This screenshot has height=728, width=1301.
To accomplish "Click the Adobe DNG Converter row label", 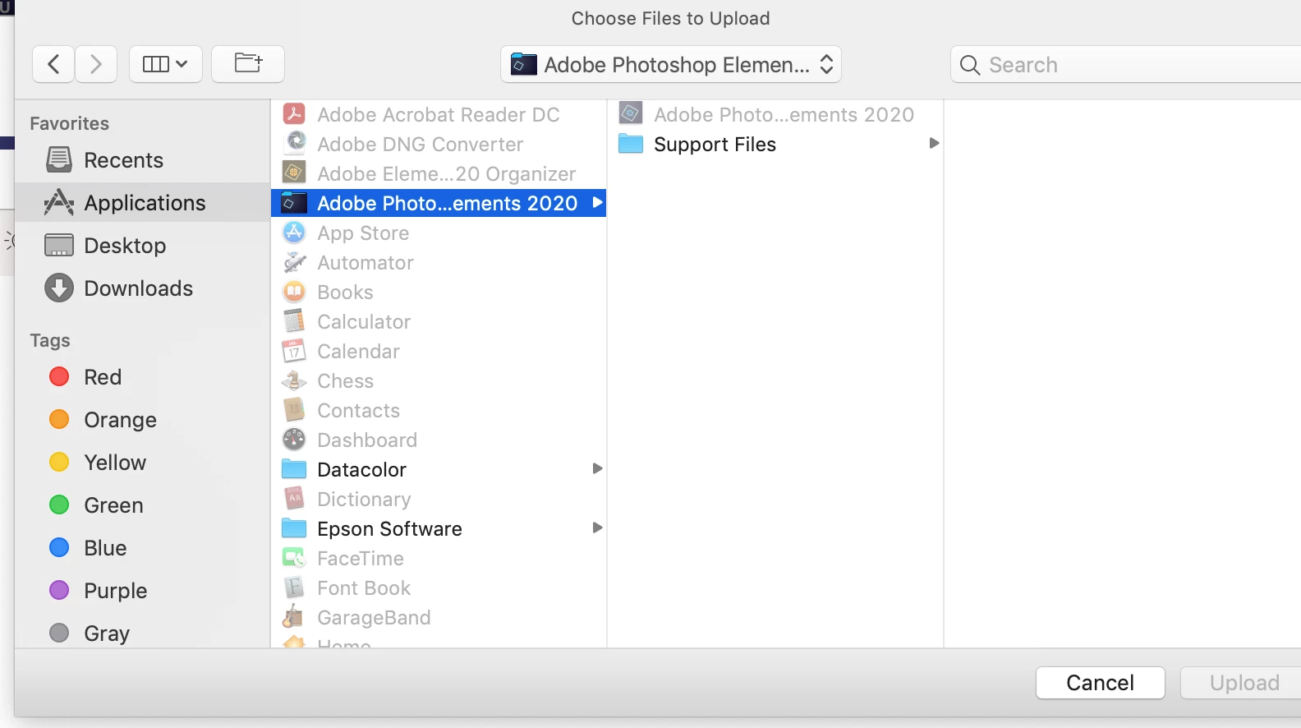I will tap(420, 145).
